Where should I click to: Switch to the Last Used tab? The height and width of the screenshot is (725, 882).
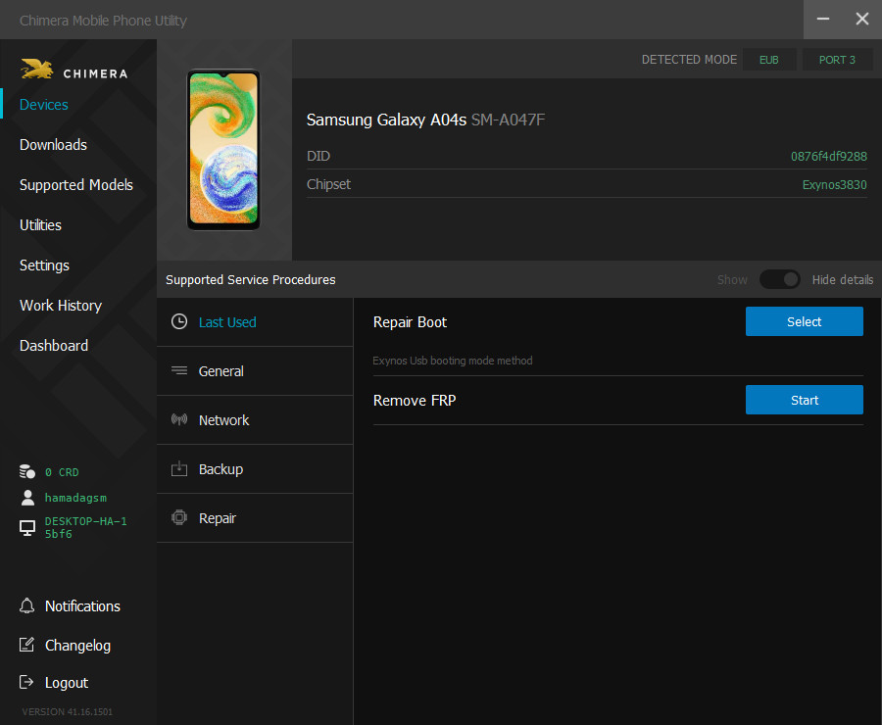click(255, 322)
